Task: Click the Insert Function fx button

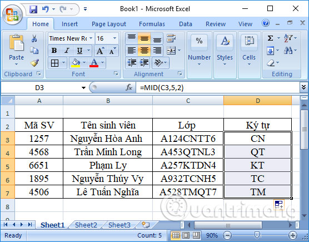Action: (129, 87)
